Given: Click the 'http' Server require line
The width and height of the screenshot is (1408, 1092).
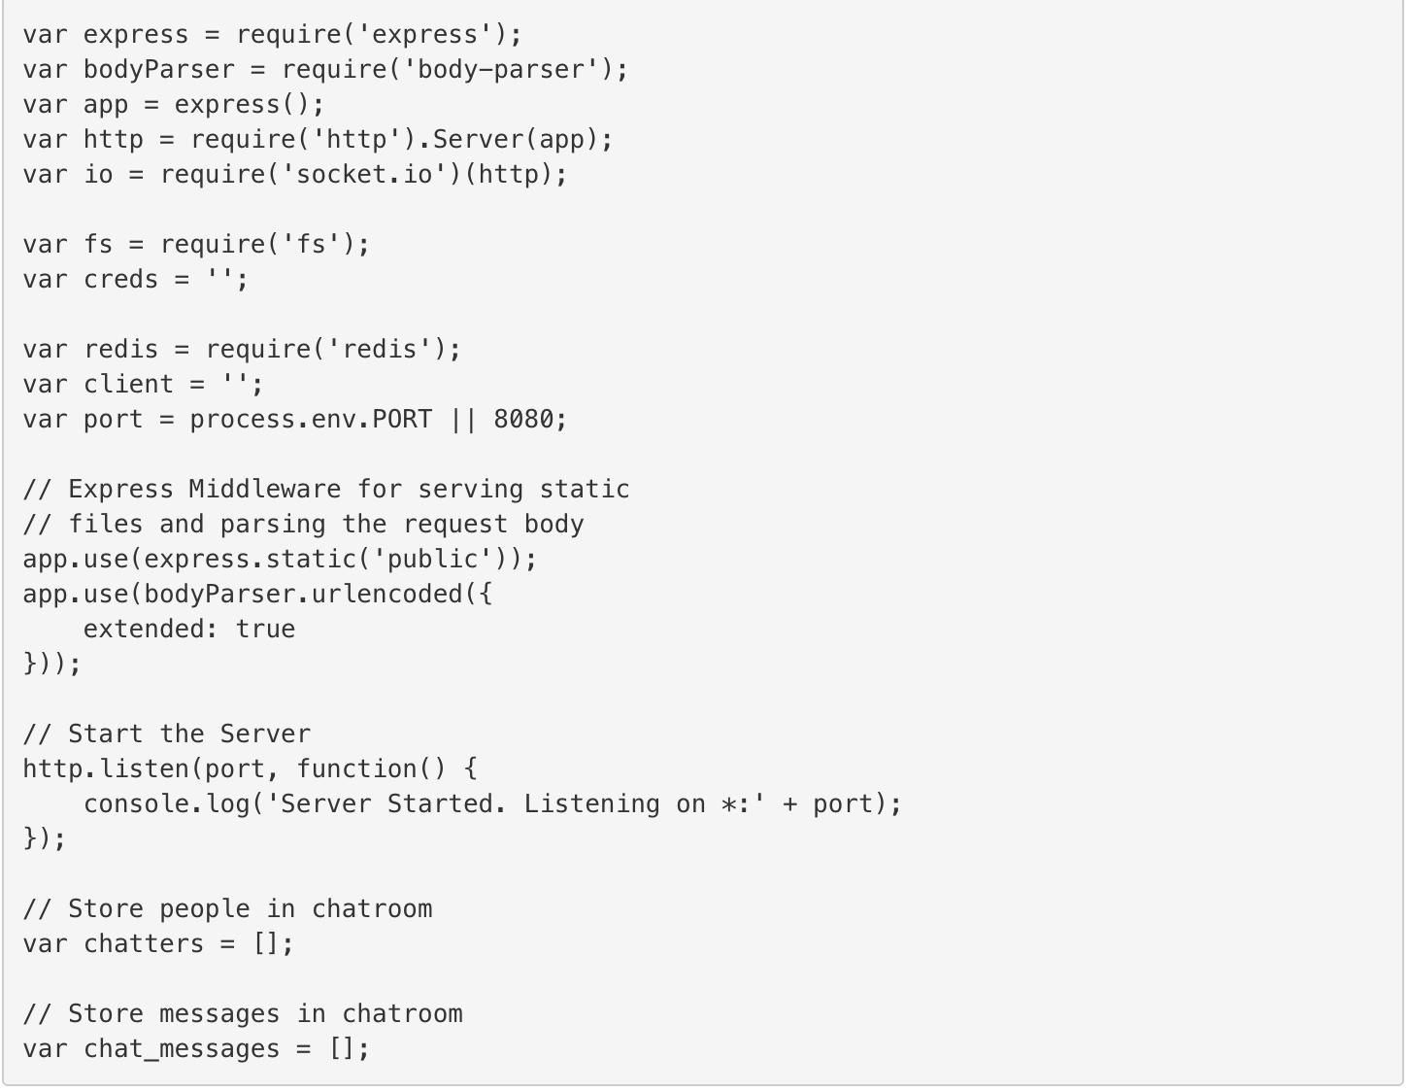Looking at the screenshot, I should click(x=318, y=140).
